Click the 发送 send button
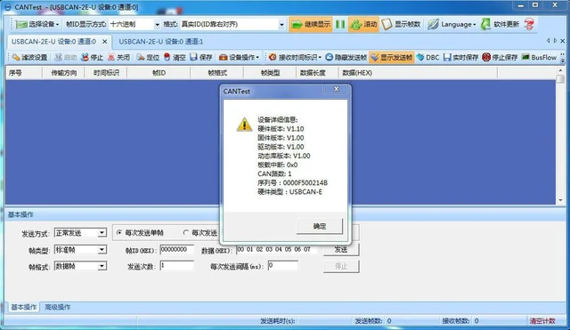The width and height of the screenshot is (570, 330). 341,249
